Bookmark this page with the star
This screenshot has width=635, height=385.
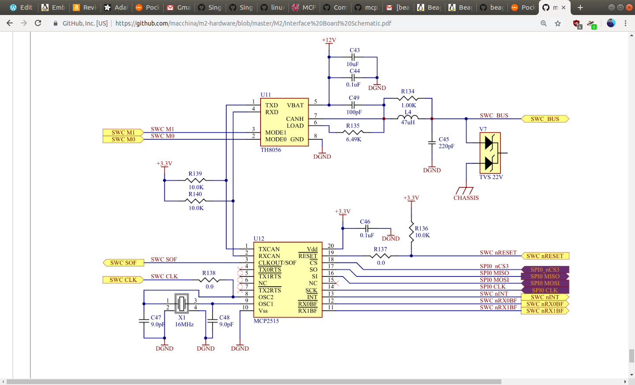coord(558,23)
